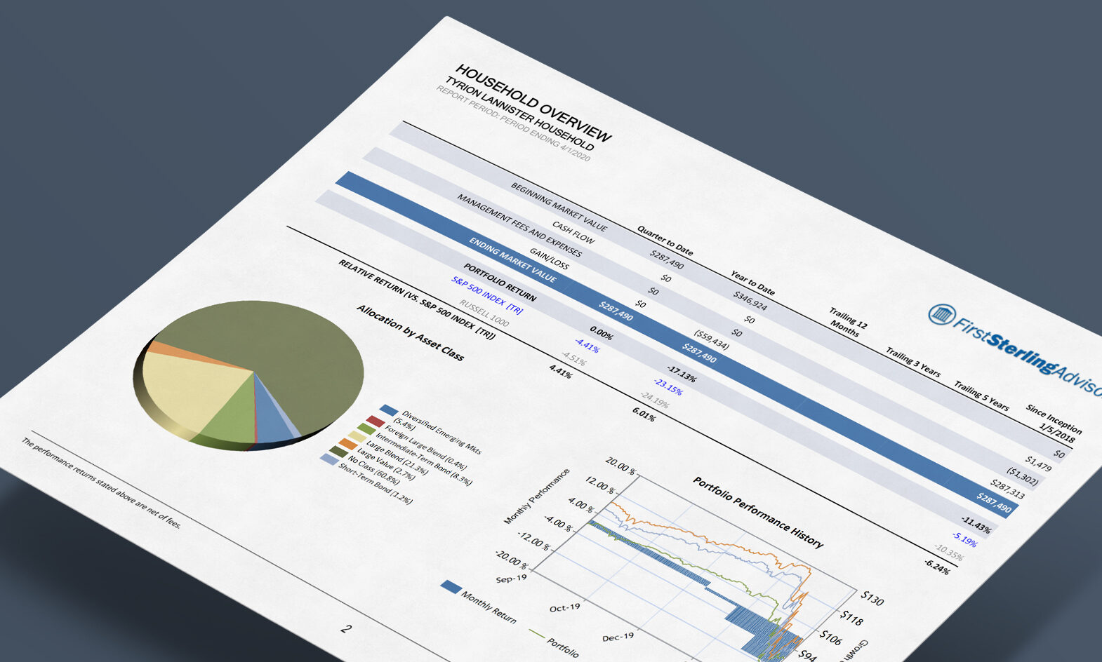Click the No Class (60.8%) legend label
The image size is (1102, 662).
pyautogui.click(x=374, y=470)
